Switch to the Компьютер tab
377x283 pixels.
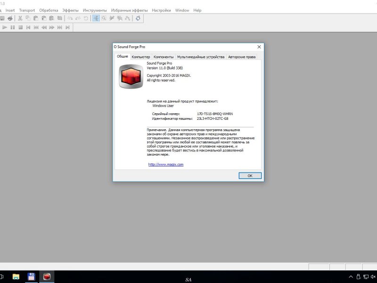point(140,57)
